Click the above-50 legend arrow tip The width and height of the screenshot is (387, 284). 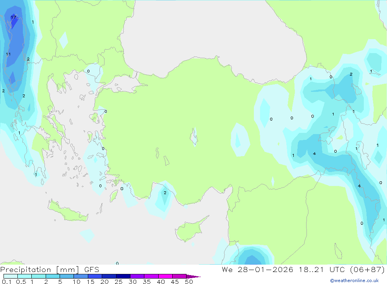pyautogui.click(x=194, y=277)
